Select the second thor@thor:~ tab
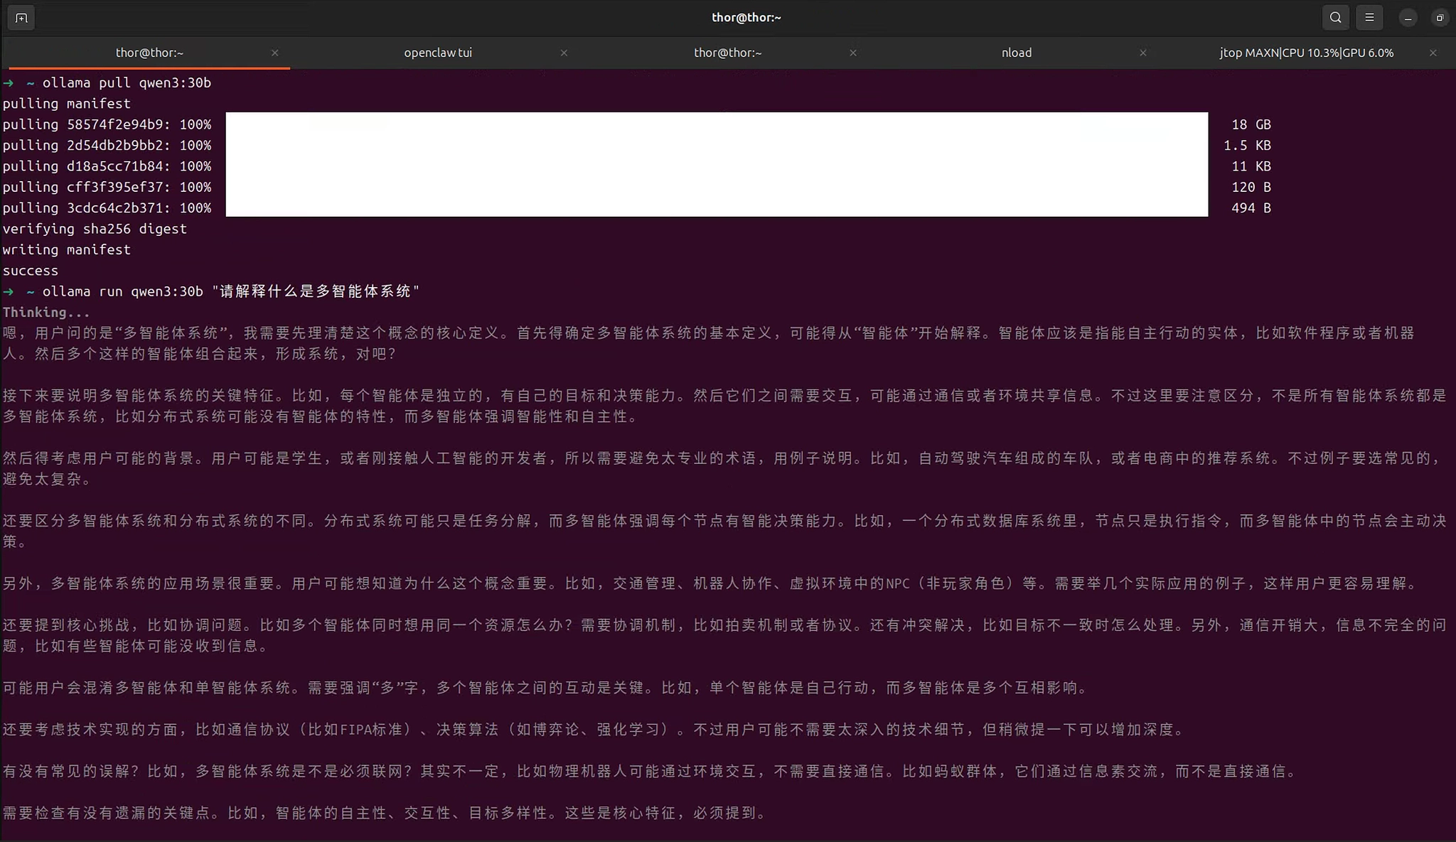The height and width of the screenshot is (842, 1456). click(x=727, y=53)
